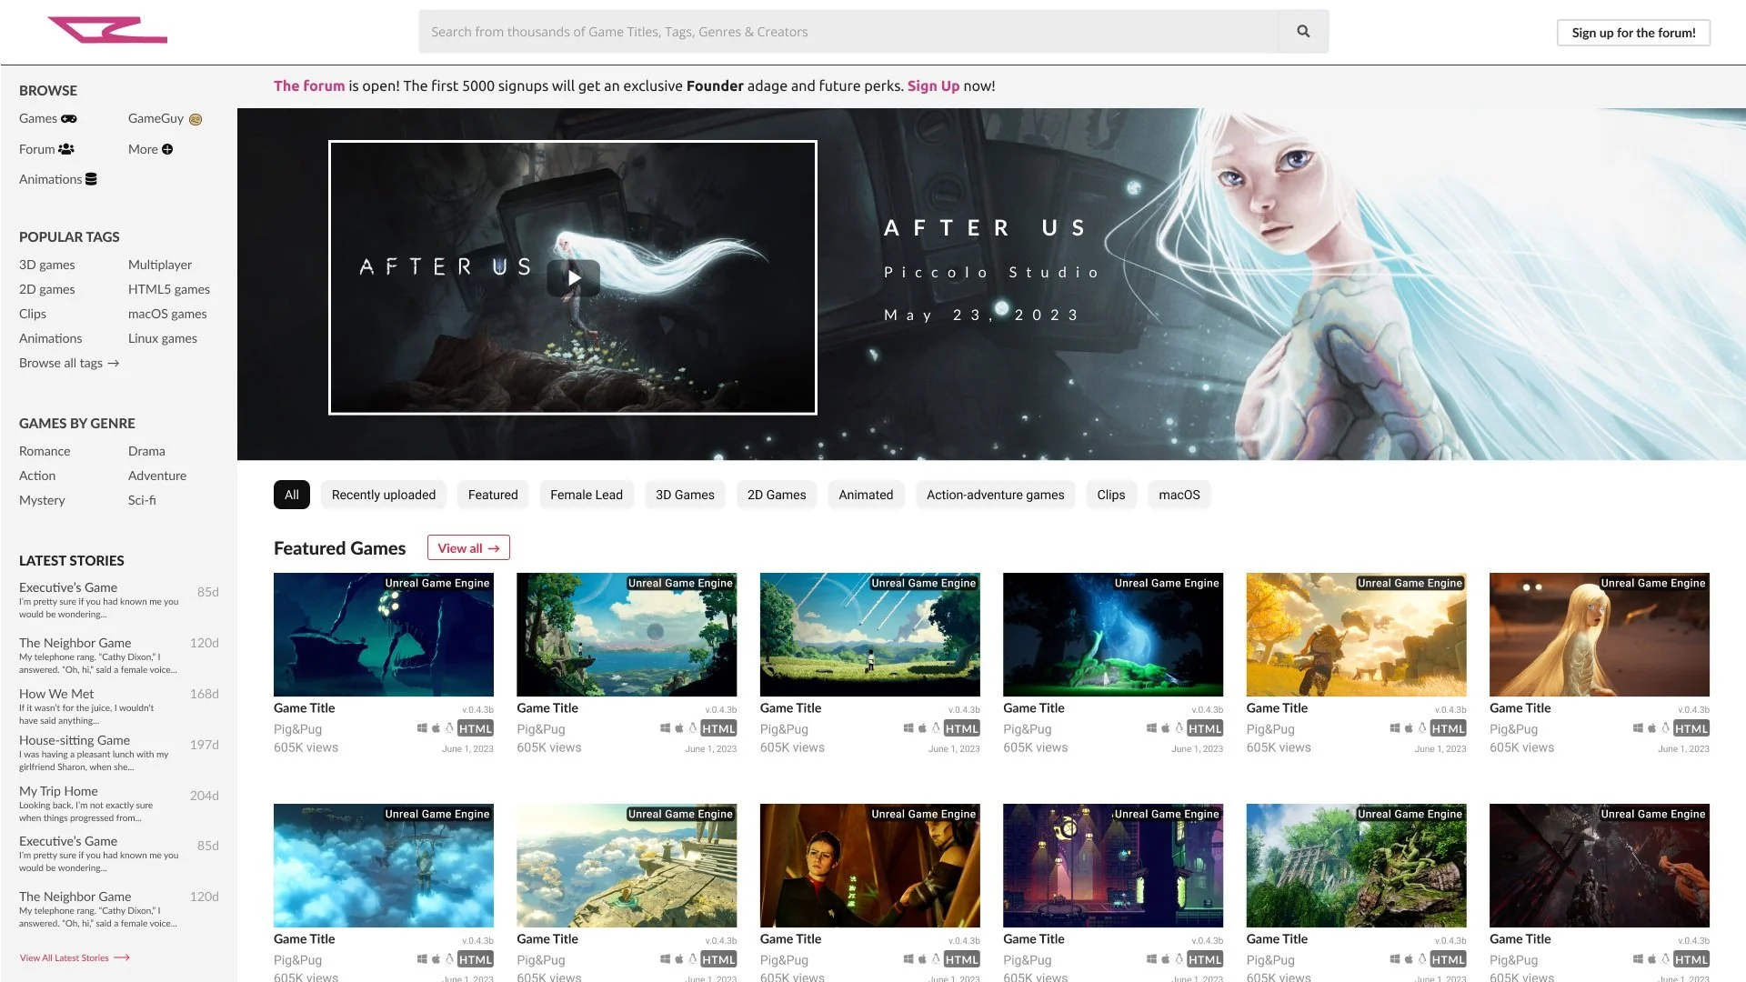
Task: Click HTML badge on first game card
Action: (x=475, y=728)
